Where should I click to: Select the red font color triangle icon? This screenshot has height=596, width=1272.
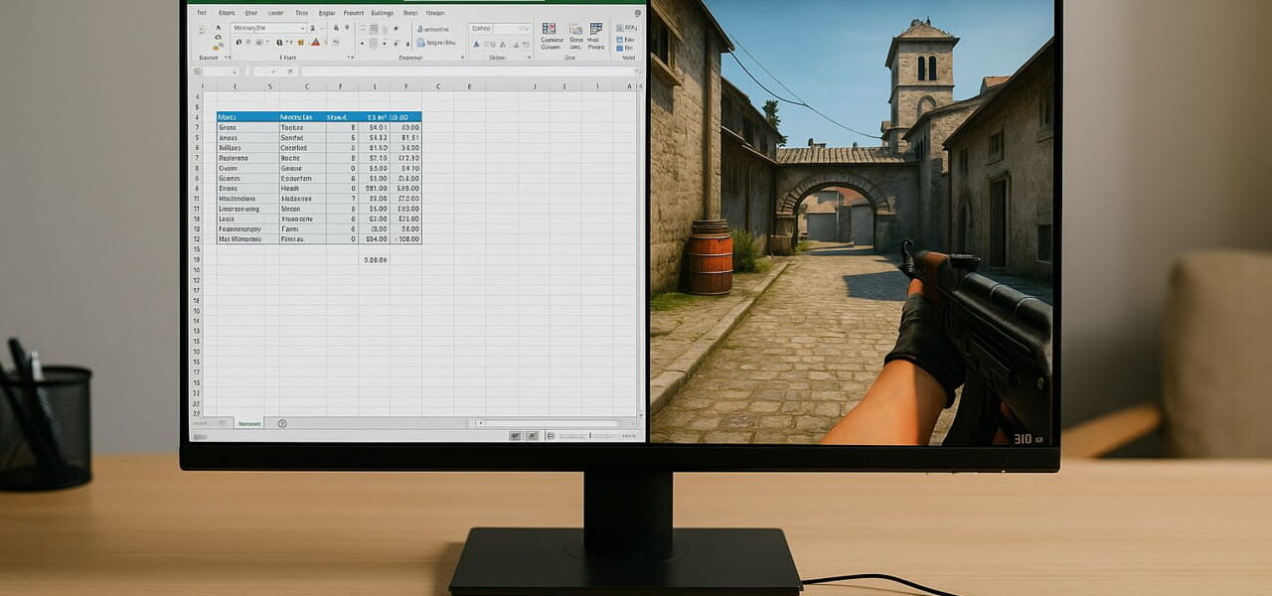point(315,43)
